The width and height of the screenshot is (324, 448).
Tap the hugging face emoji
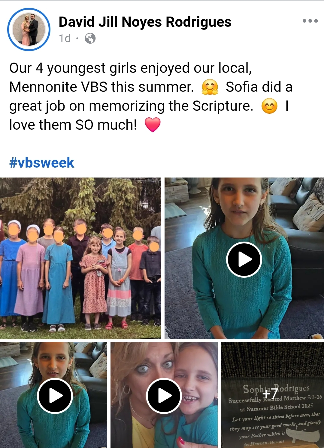210,87
